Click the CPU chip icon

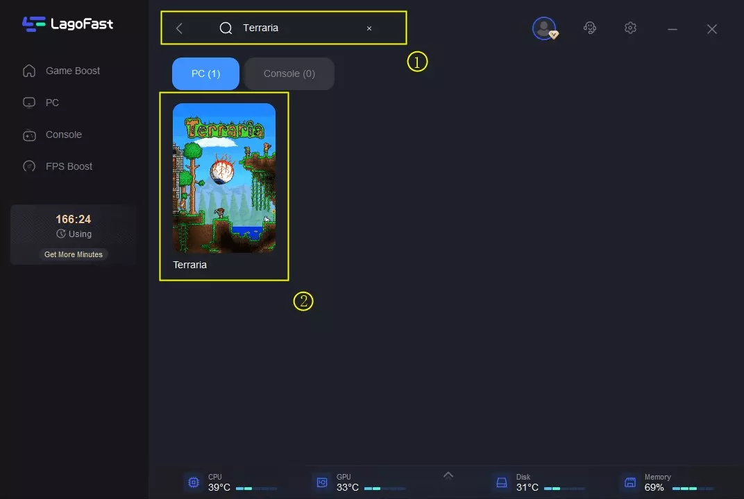194,482
